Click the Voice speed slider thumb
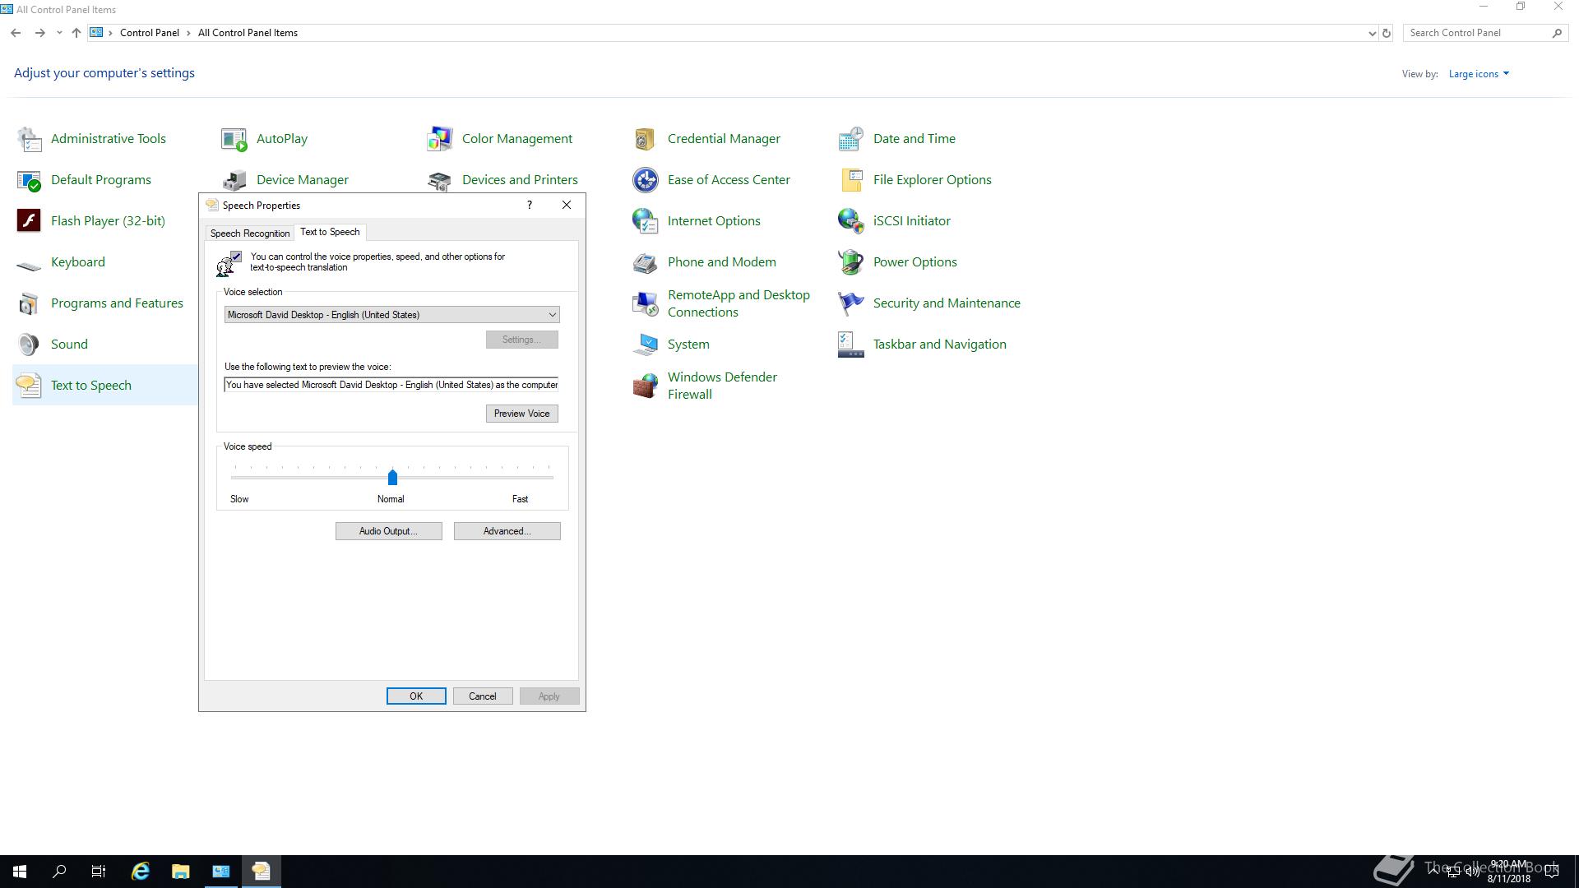Viewport: 1579px width, 888px height. pos(392,477)
